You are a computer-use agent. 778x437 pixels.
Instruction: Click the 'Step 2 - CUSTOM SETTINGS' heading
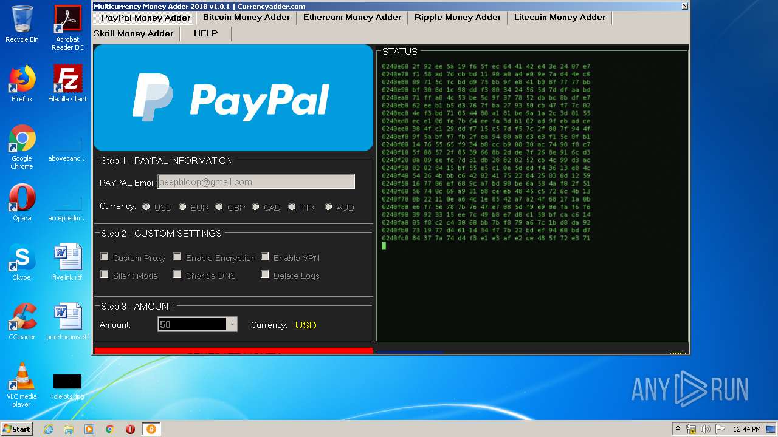point(161,234)
